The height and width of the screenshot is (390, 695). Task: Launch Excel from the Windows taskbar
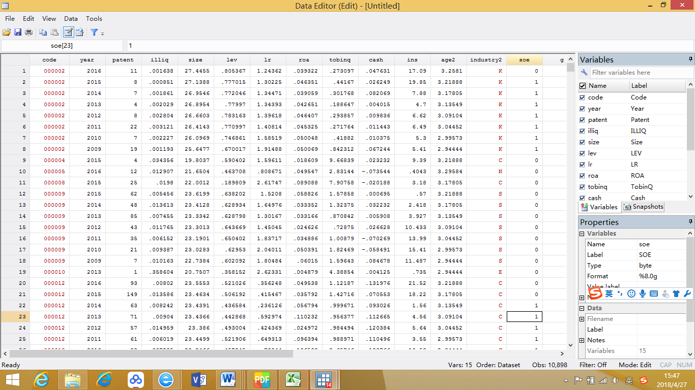click(x=293, y=379)
